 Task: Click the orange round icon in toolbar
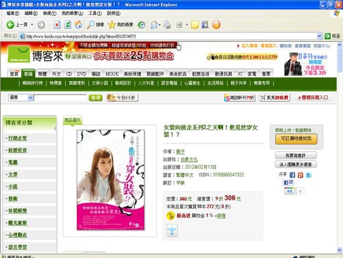coord(216,25)
